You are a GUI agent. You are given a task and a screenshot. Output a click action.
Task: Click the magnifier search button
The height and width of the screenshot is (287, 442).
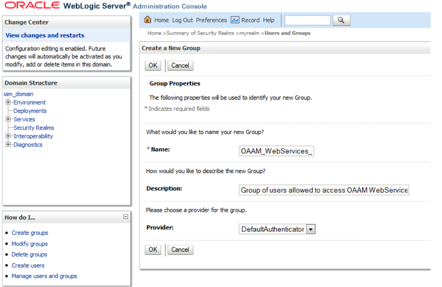(x=341, y=20)
